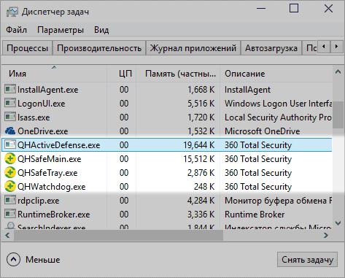This screenshot has height=278, width=345.
Task: Click the 1,668 K memory value
Action: click(201, 90)
